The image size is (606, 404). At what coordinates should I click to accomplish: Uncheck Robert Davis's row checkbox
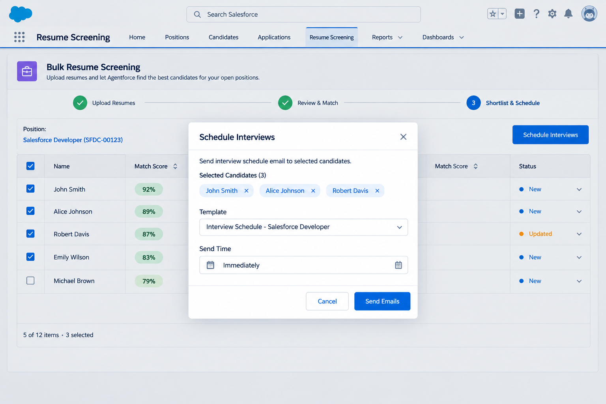pos(30,234)
